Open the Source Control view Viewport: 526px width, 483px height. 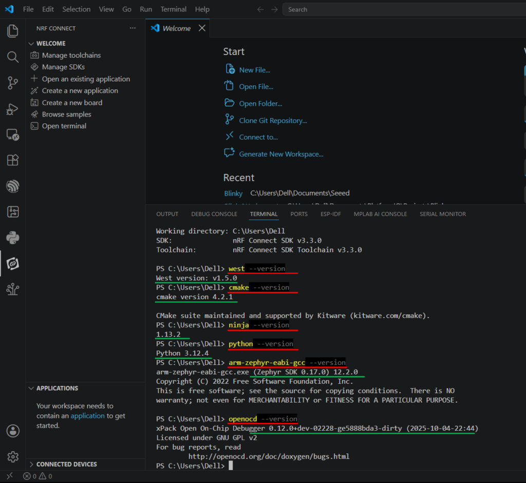pos(13,83)
